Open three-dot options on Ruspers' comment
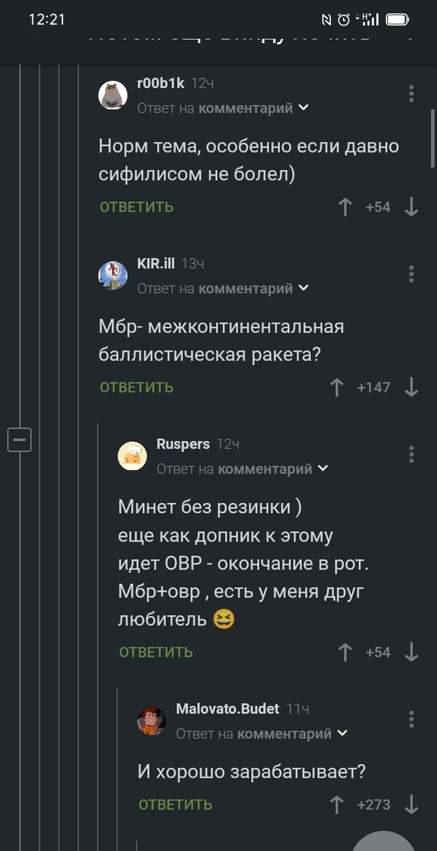The height and width of the screenshot is (851, 437). (411, 454)
